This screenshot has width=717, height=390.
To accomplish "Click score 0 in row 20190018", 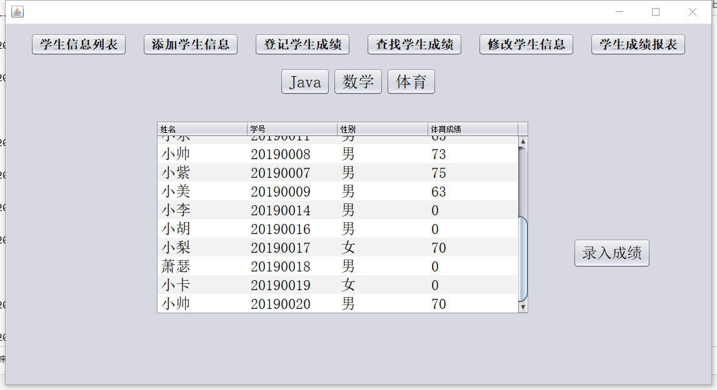I will coord(435,266).
